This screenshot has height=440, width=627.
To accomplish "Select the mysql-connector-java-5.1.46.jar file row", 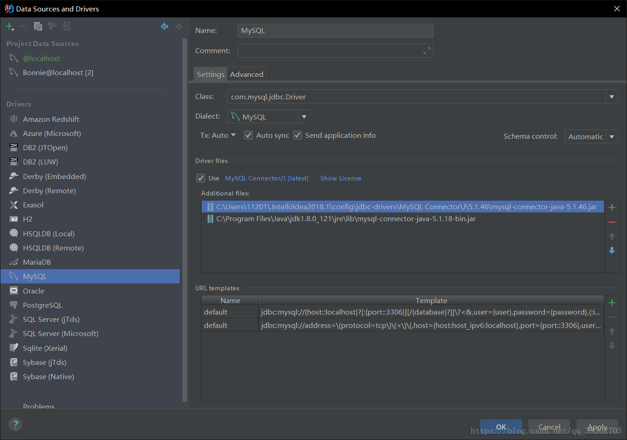I will [x=403, y=207].
